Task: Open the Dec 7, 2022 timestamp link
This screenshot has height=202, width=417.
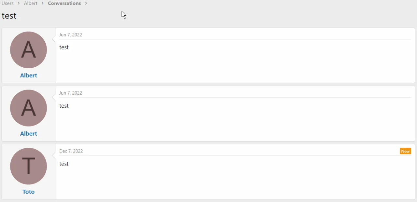Action: (x=71, y=151)
